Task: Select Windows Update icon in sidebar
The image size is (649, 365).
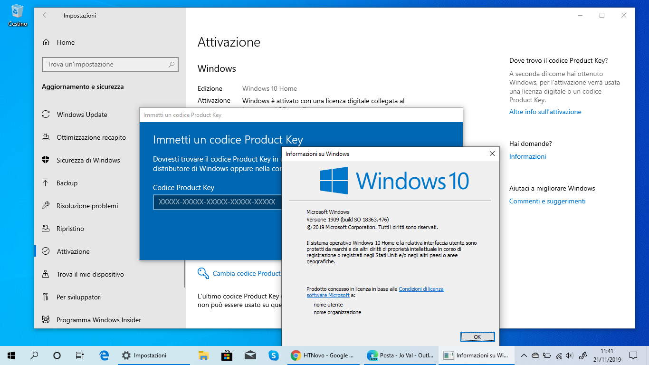Action: point(46,115)
